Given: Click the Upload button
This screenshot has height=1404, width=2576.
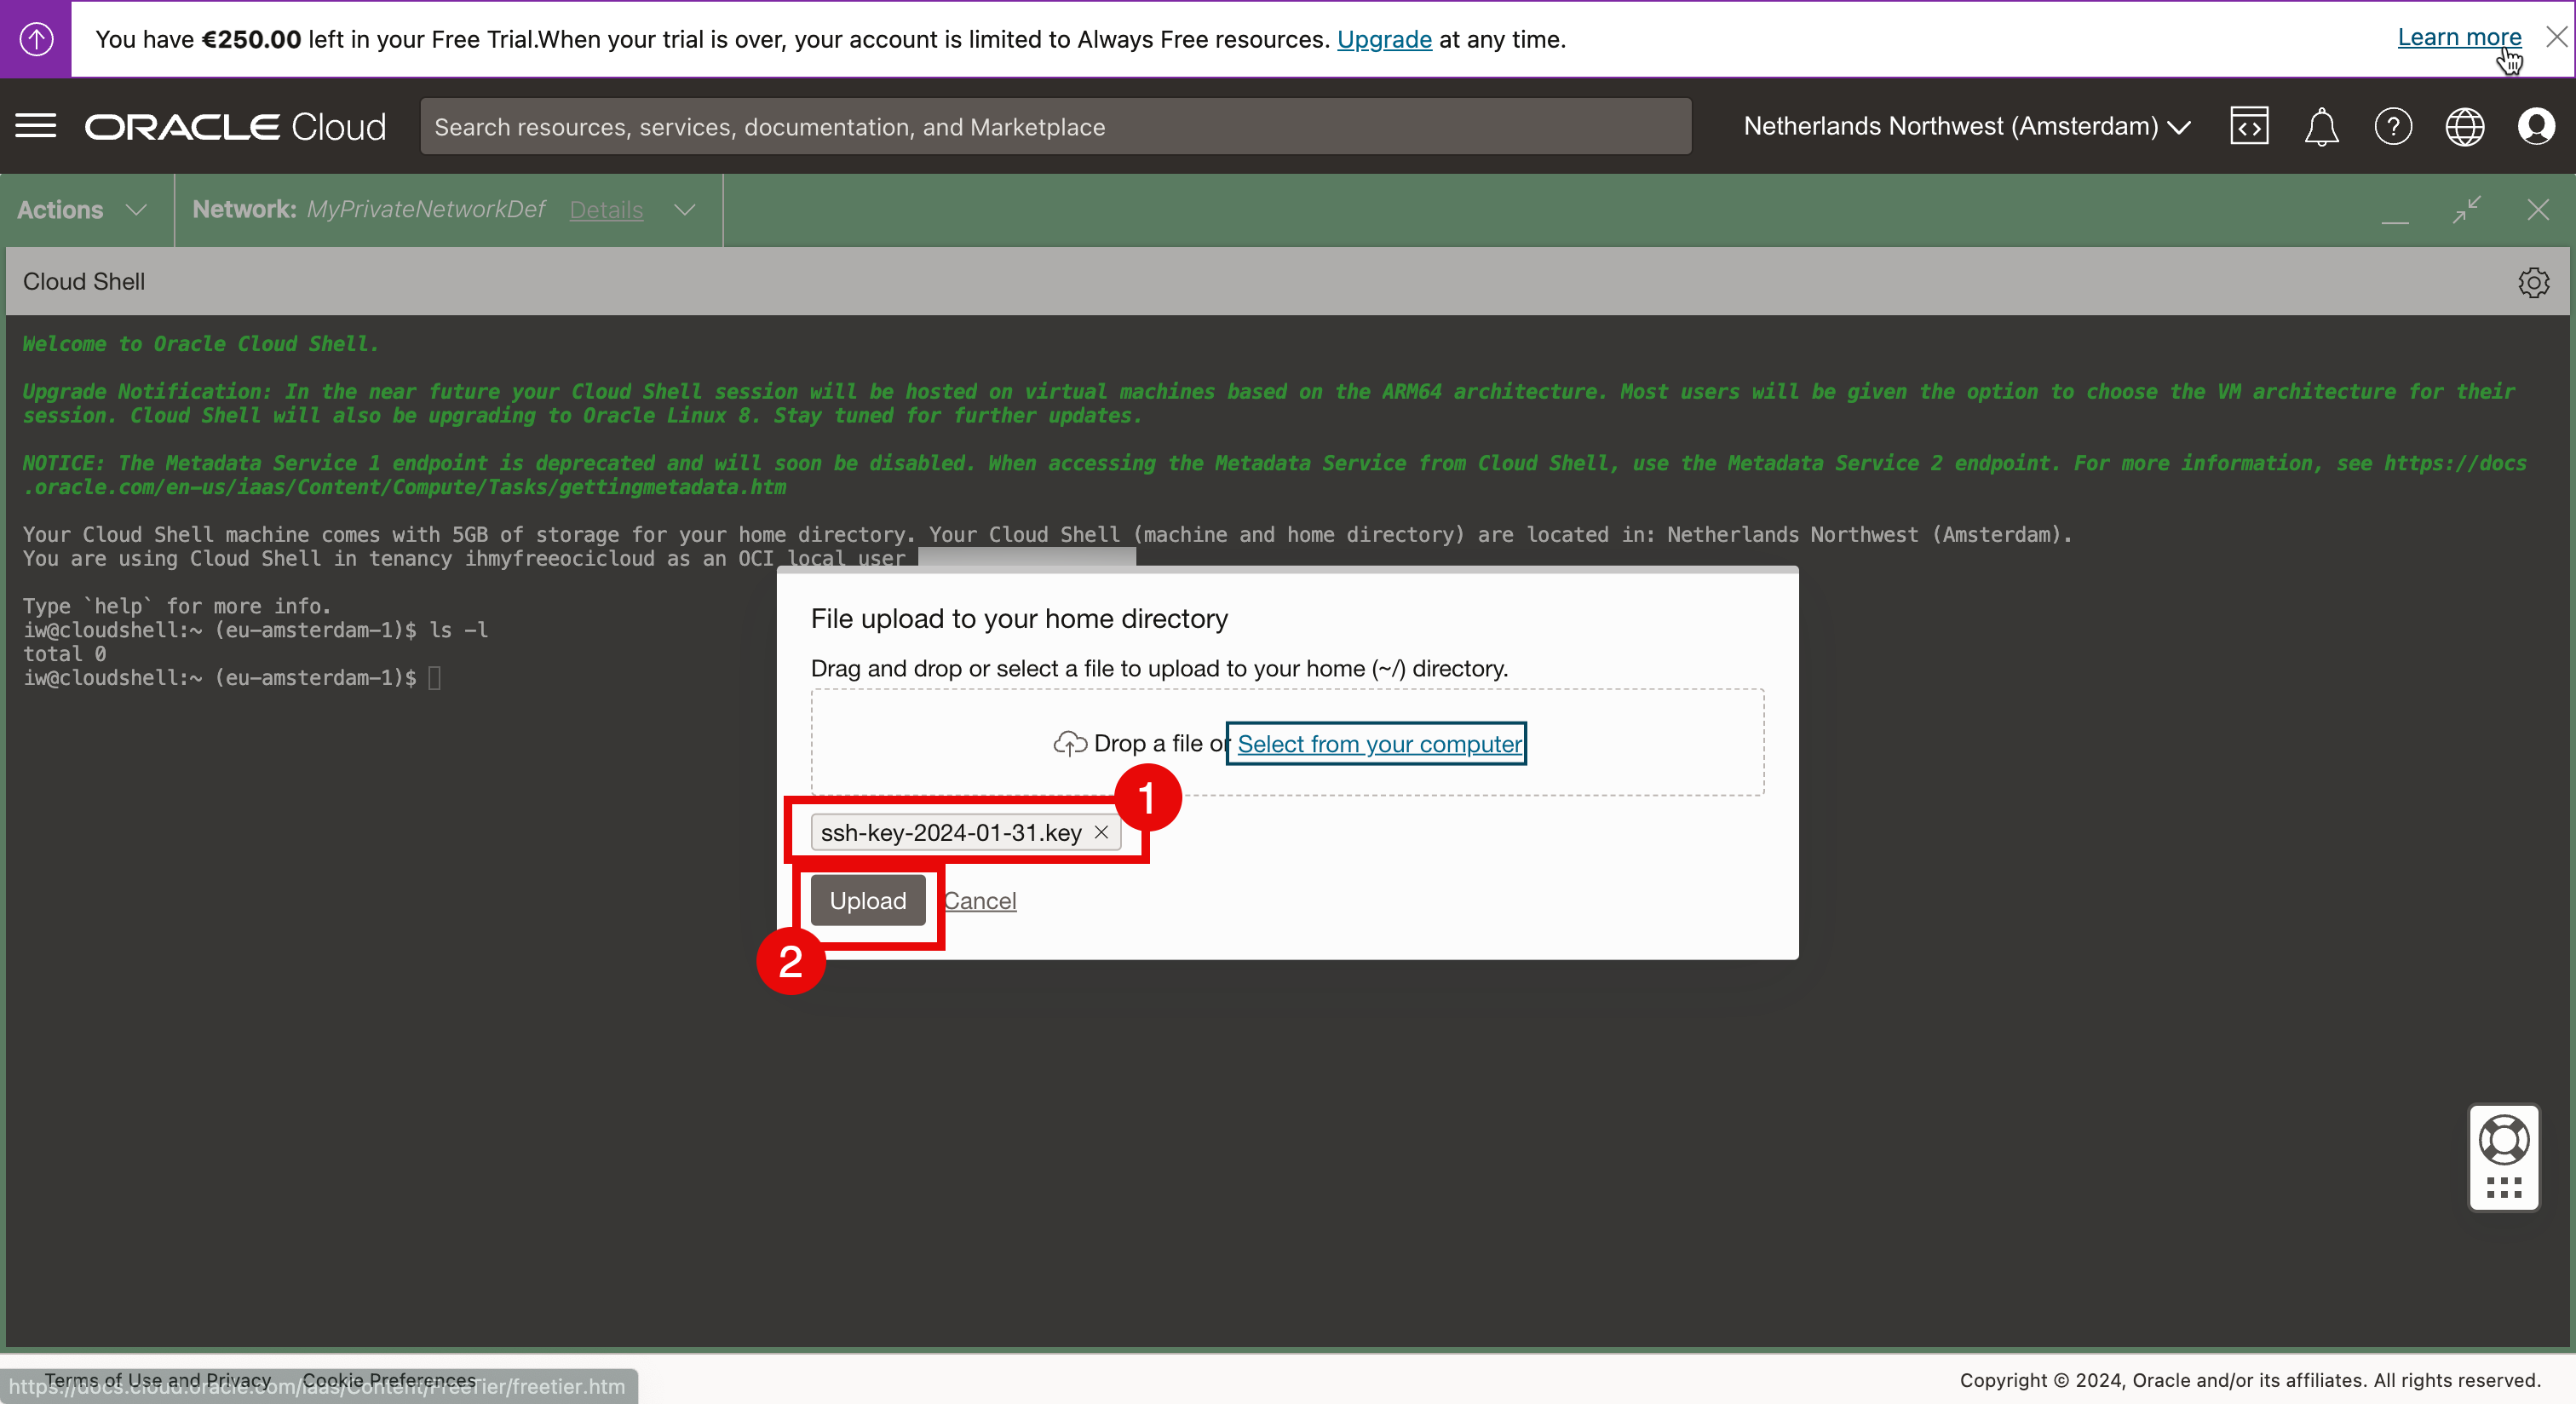Looking at the screenshot, I should 867,900.
